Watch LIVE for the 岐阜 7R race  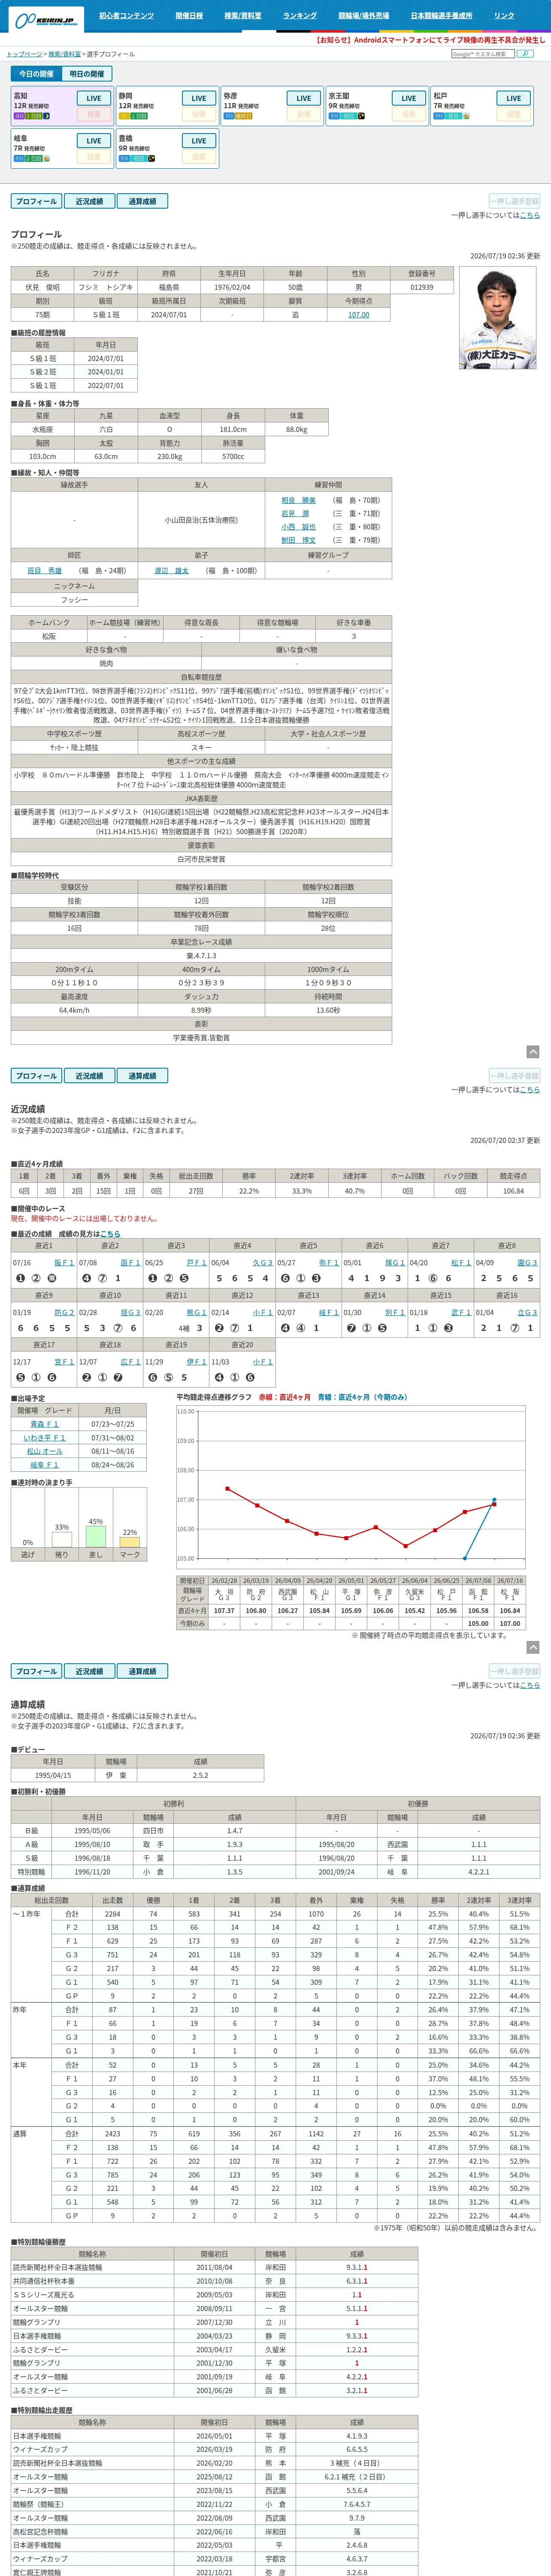pos(94,141)
